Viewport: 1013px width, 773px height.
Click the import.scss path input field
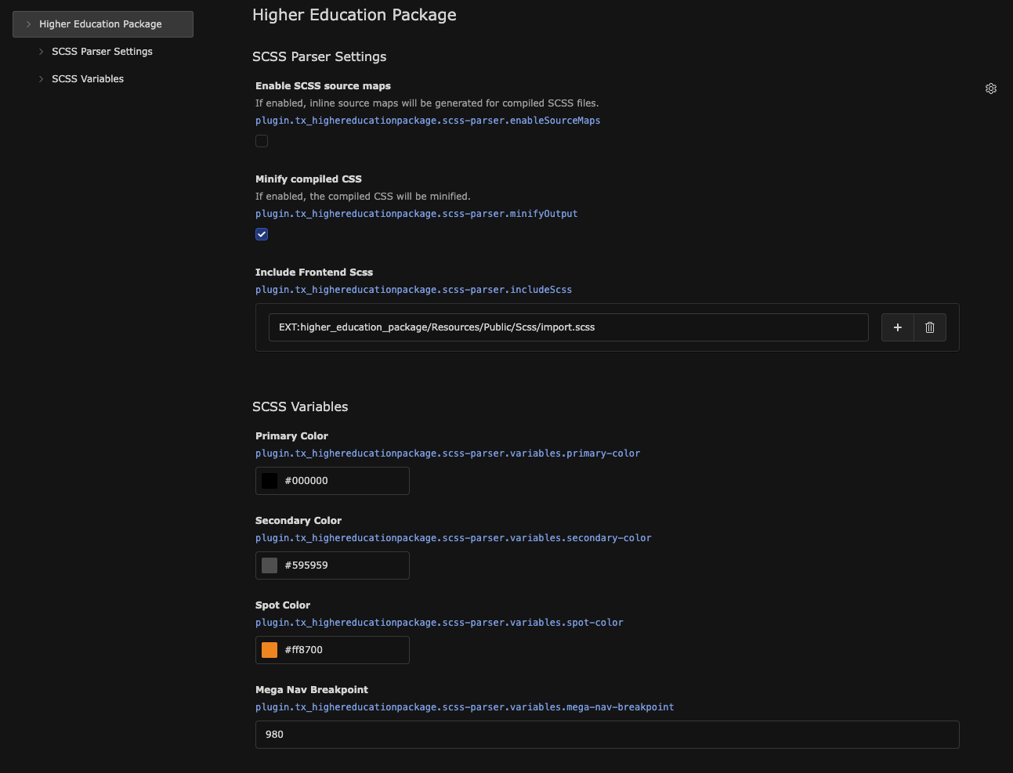(x=567, y=327)
